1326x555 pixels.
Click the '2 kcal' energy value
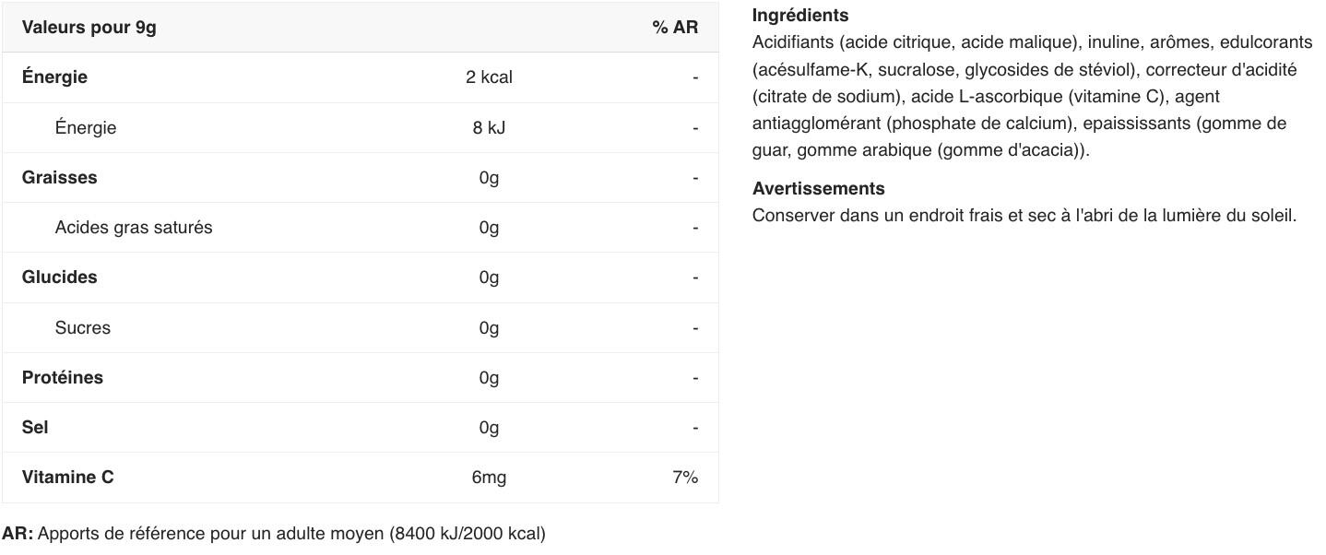(489, 77)
